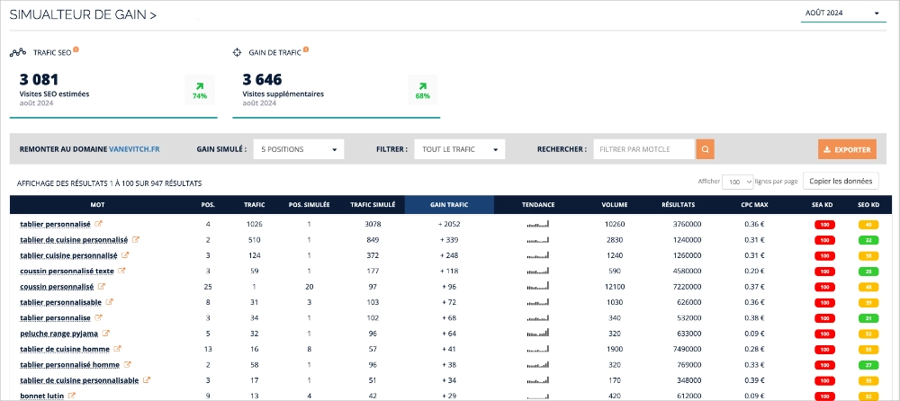Sort by Tendance column header
This screenshot has height=401, width=900.
538,204
